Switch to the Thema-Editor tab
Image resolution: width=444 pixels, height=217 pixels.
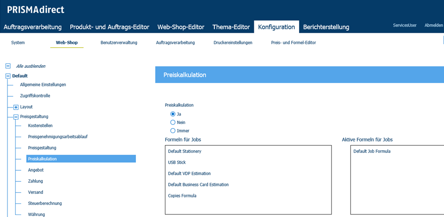tap(231, 27)
